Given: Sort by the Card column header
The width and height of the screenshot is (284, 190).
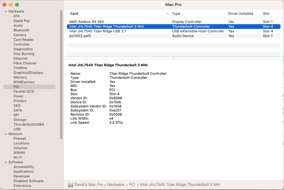Looking at the screenshot, I should click(74, 14).
